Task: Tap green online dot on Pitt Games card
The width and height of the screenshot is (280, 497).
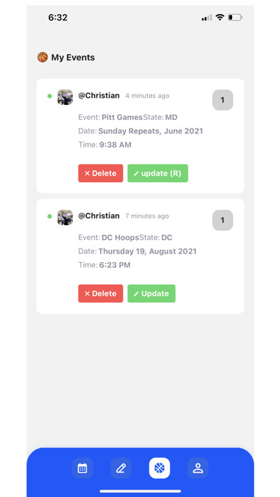Action: click(x=49, y=96)
